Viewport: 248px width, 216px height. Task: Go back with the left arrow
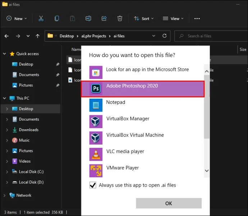(x=6, y=36)
